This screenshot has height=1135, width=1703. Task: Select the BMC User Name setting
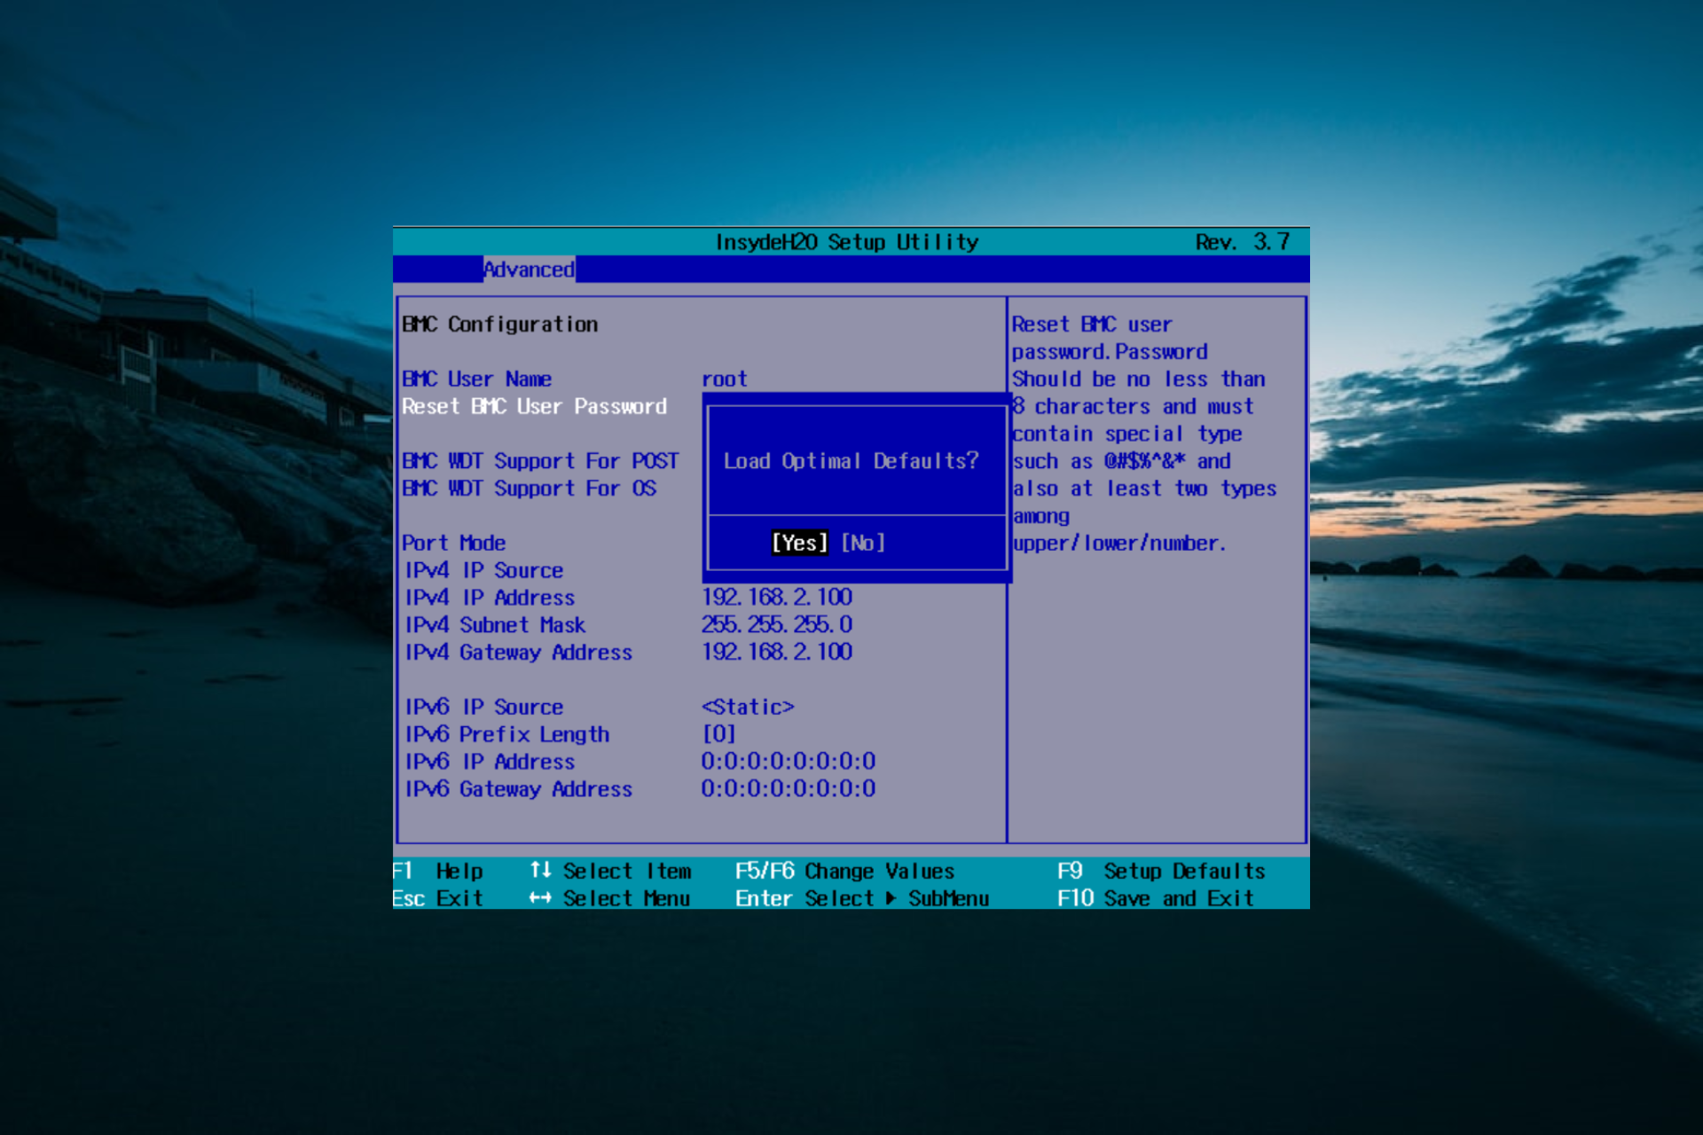pos(477,380)
